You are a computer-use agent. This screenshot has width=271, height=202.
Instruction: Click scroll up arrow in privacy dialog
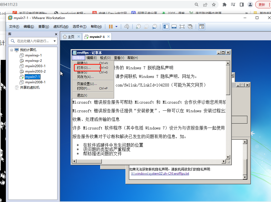[x=245, y=142]
